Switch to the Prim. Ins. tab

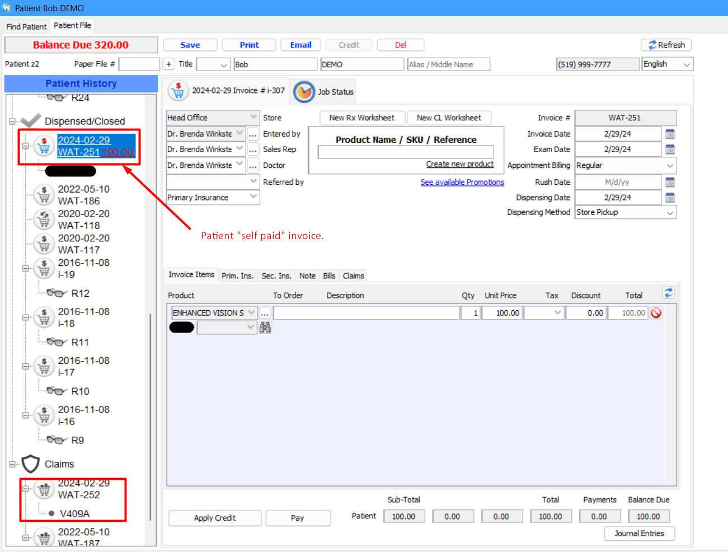237,275
